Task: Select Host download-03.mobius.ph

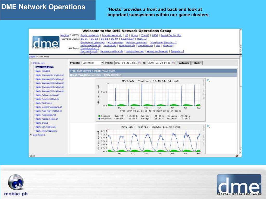Action: (50, 83)
